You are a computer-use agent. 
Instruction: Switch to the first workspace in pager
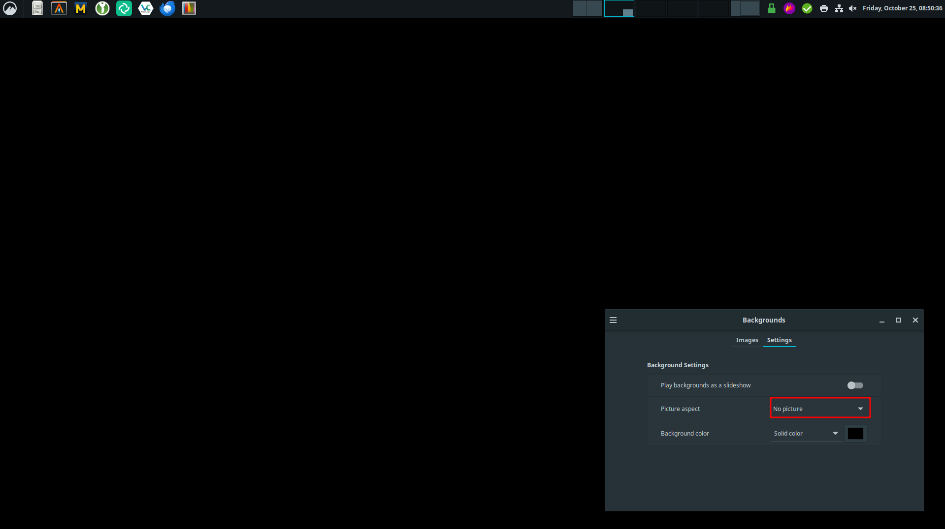click(587, 8)
